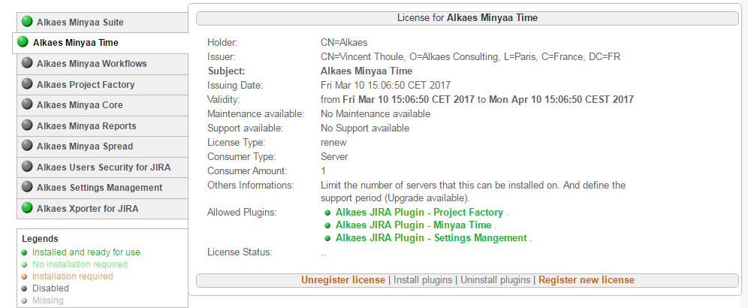Screen dimensions: 748x308
Task: Open the Project Factory allowed plugin link
Action: tap(419, 213)
